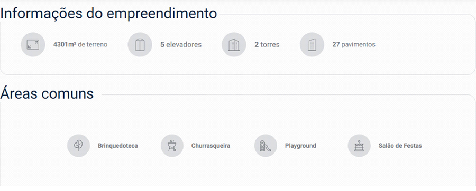The width and height of the screenshot is (476, 191).
Task: Click the "2 torres" label
Action: pos(267,45)
